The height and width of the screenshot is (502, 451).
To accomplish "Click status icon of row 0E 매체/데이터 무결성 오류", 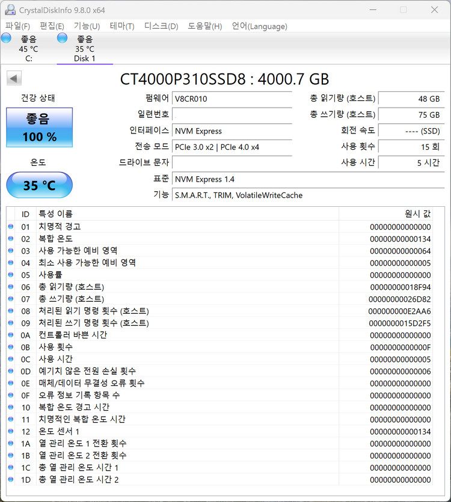I will (11, 383).
